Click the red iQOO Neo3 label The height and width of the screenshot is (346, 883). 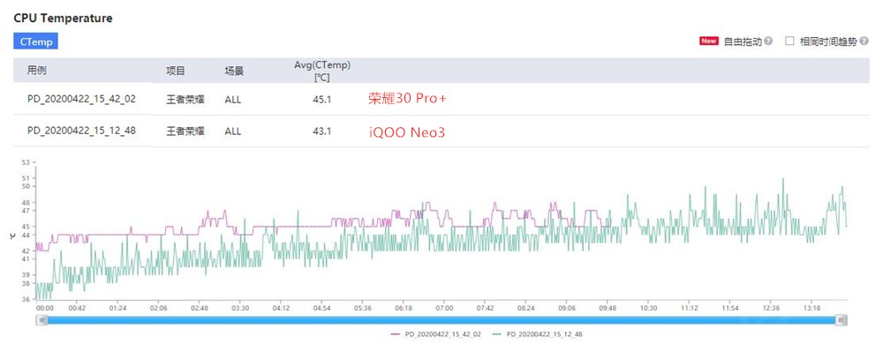[x=406, y=132]
